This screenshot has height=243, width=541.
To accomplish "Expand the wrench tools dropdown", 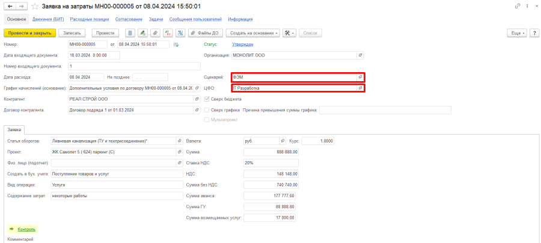I will click(x=290, y=32).
